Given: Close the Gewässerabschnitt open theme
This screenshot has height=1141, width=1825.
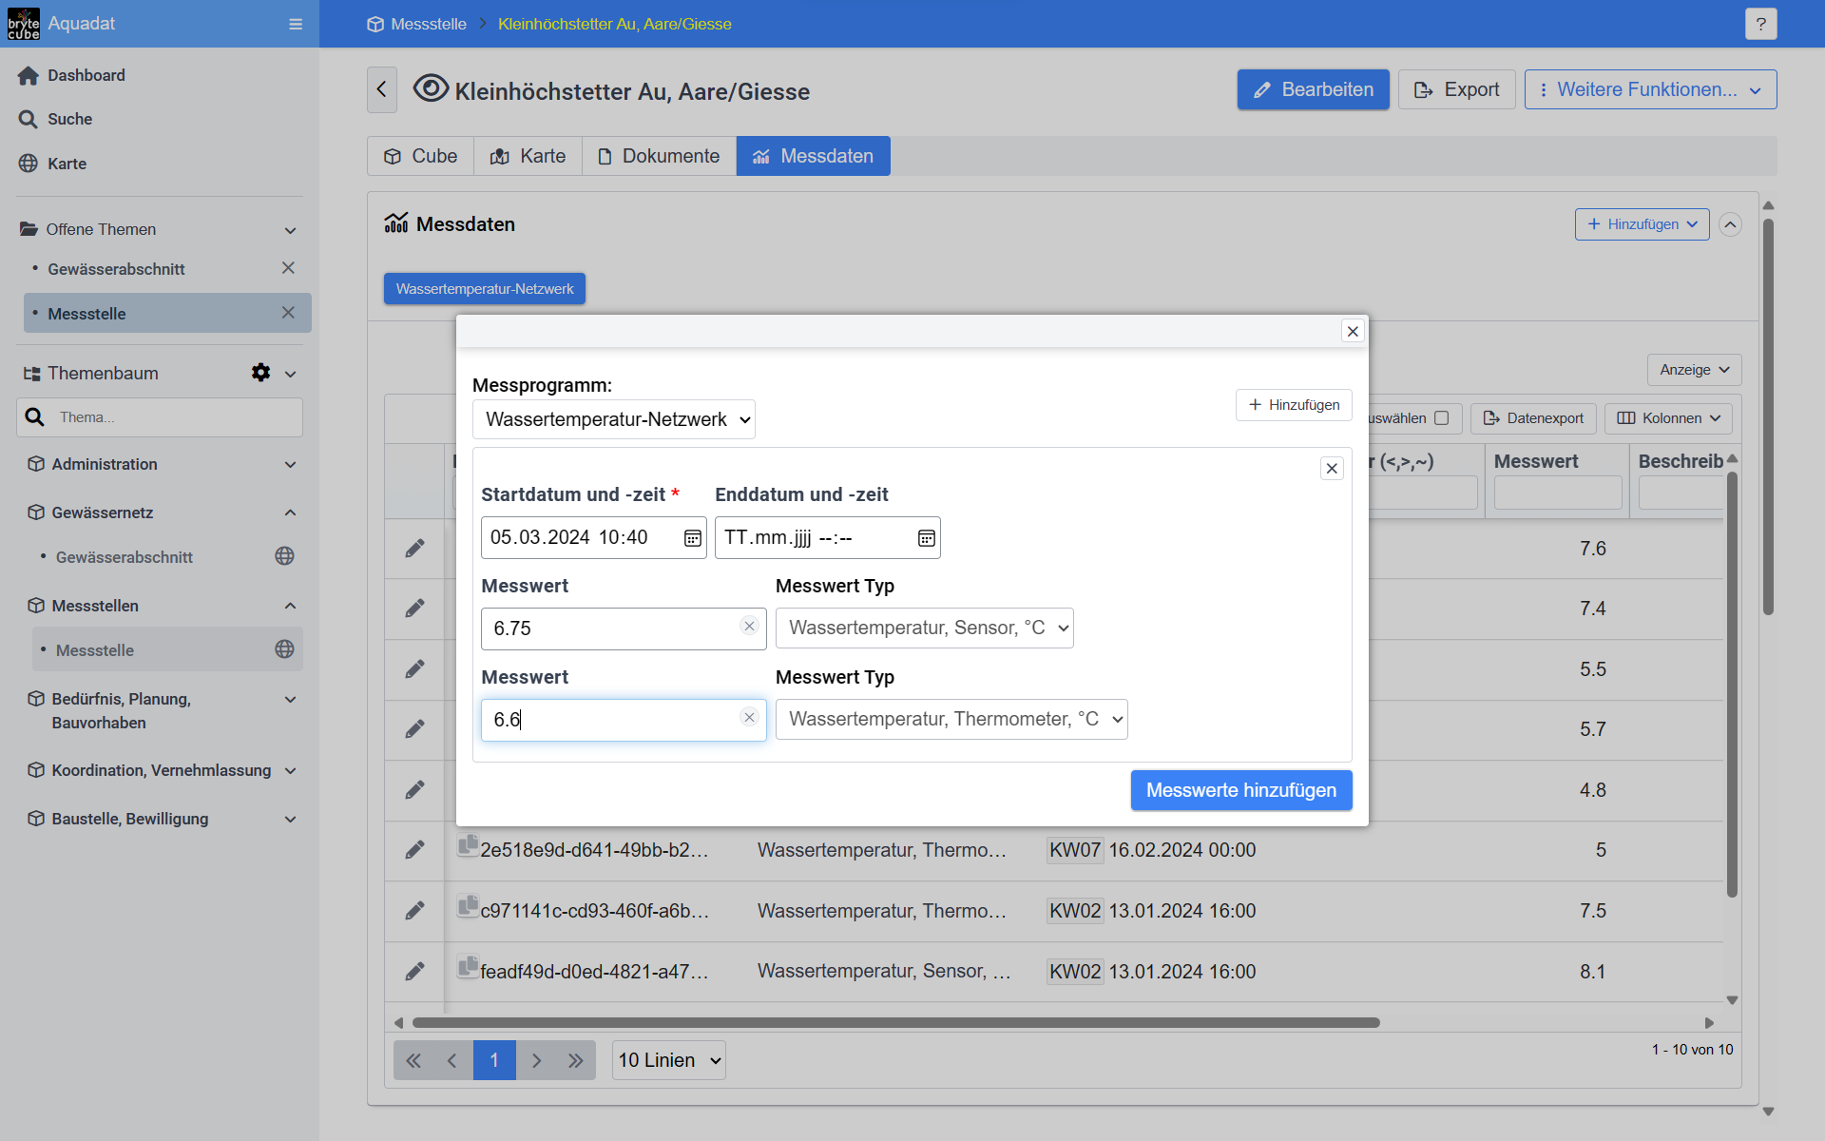Looking at the screenshot, I should [288, 268].
